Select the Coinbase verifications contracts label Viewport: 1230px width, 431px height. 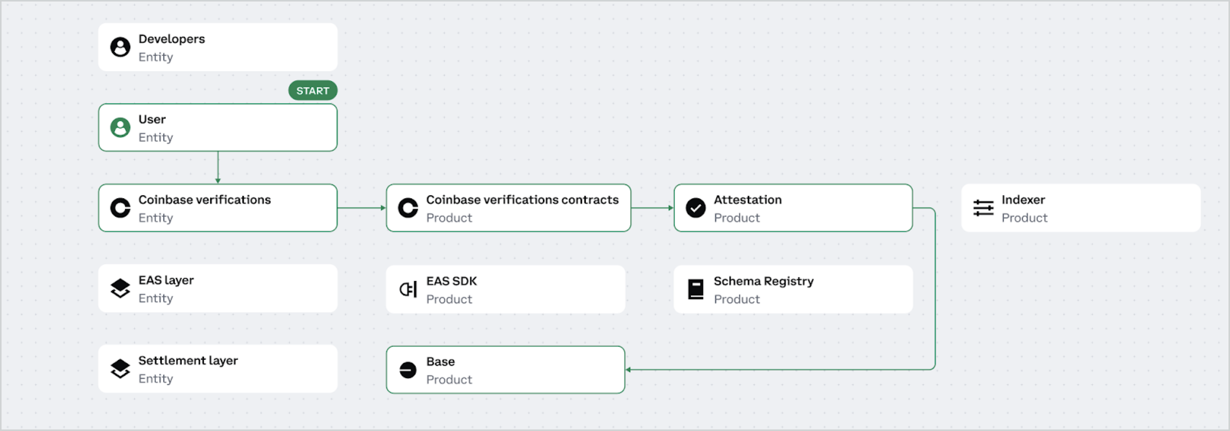pos(522,200)
